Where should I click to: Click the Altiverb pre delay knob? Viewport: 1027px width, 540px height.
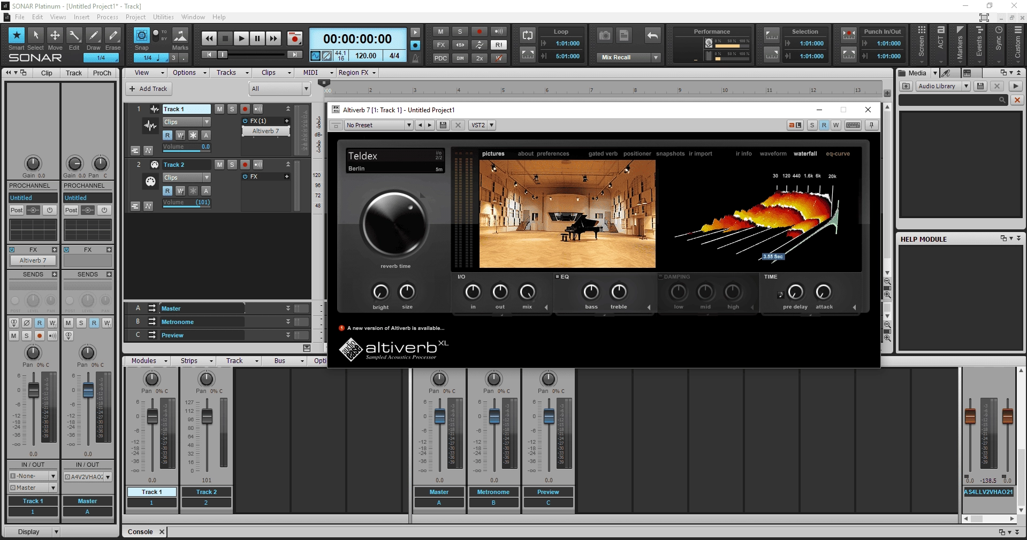(795, 292)
